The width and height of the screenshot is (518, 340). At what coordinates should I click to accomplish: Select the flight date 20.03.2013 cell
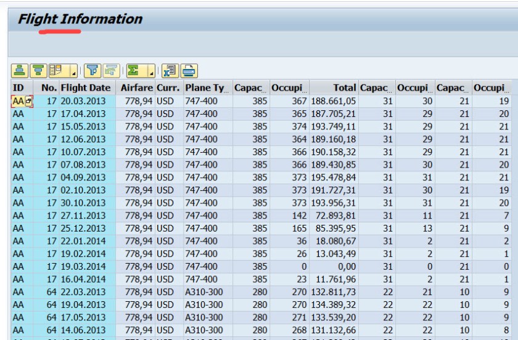(x=83, y=100)
